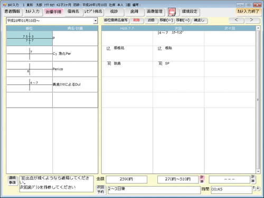This screenshot has width=264, height=198.
Task: Open the date dropdown showing 平成28年01月10日～
Action: coord(95,21)
